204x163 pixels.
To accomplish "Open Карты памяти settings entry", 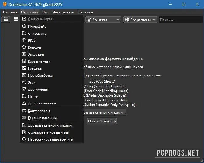I will click(52, 61).
